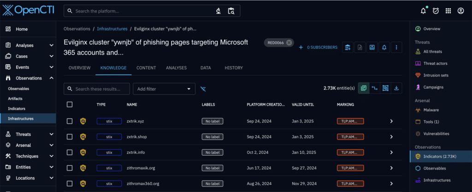The width and height of the screenshot is (472, 192).
Task: Toggle the select-all checkbox in table header
Action: tap(70, 105)
